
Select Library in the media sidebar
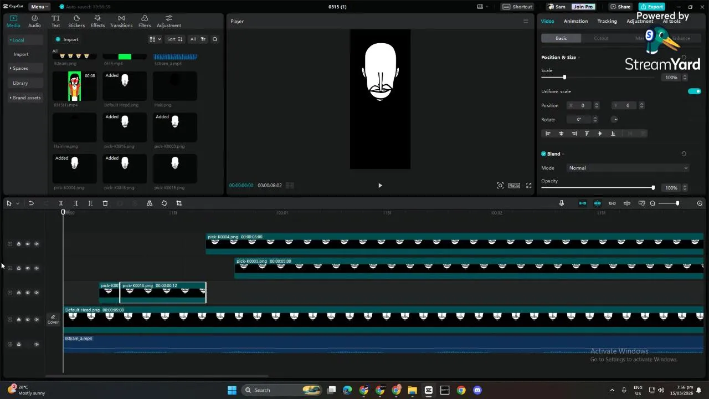(20, 83)
